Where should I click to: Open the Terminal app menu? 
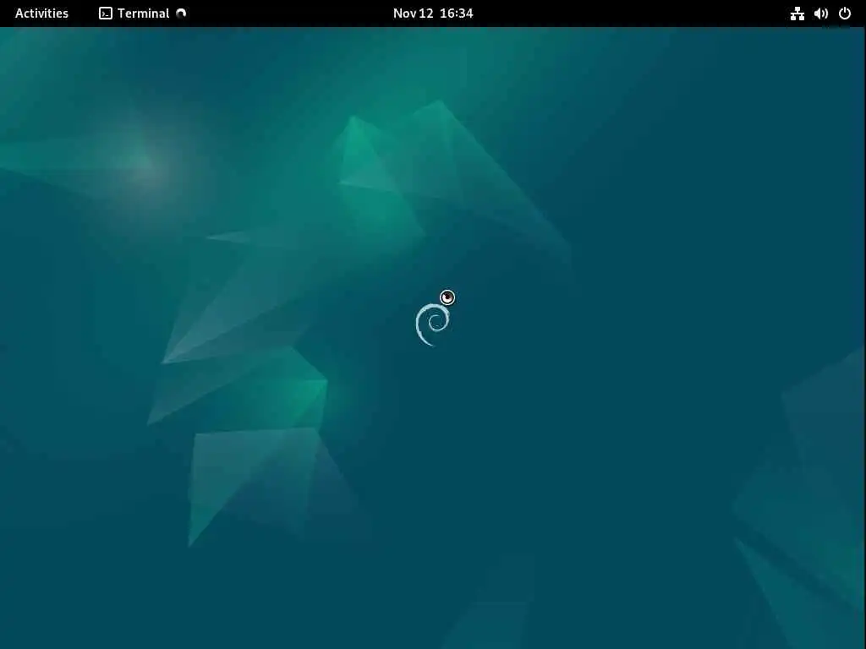pyautogui.click(x=142, y=14)
